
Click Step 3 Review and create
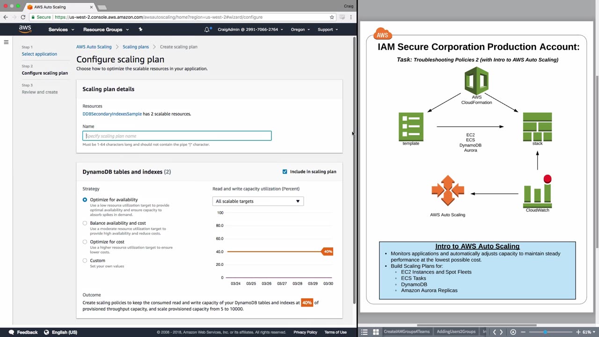point(40,92)
